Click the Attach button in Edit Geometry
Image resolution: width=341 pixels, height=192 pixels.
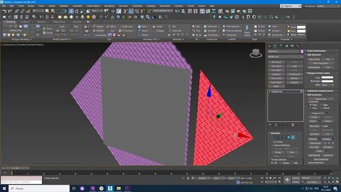(x=313, y=121)
